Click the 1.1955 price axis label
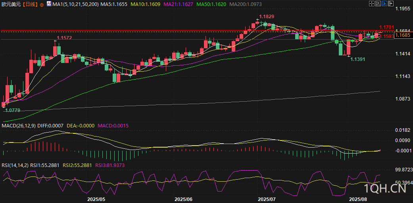Image resolution: width=413 pixels, height=203 pixels. [x=403, y=9]
